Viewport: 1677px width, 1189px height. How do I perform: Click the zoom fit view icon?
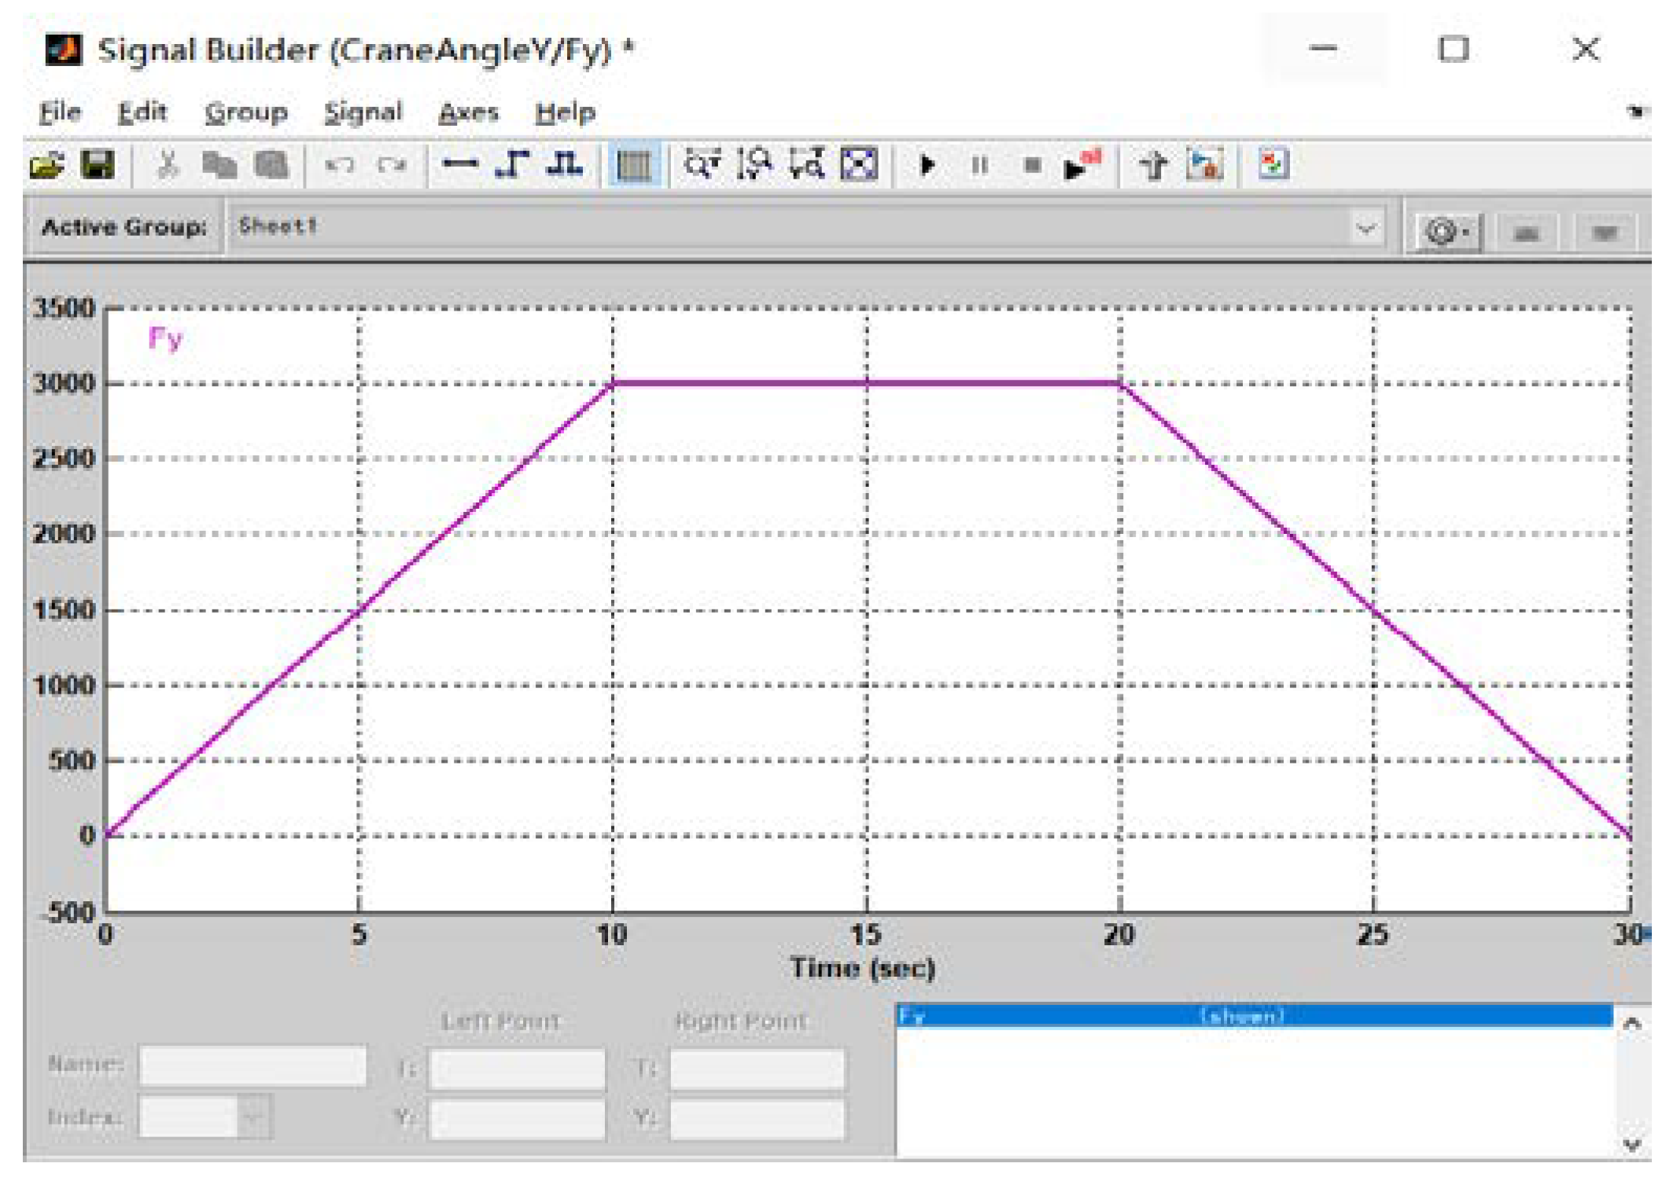tap(859, 164)
